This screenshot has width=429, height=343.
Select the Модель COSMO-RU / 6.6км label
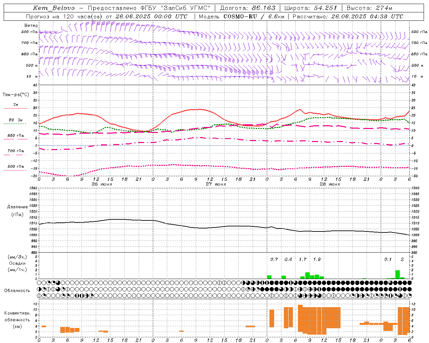coord(241,16)
